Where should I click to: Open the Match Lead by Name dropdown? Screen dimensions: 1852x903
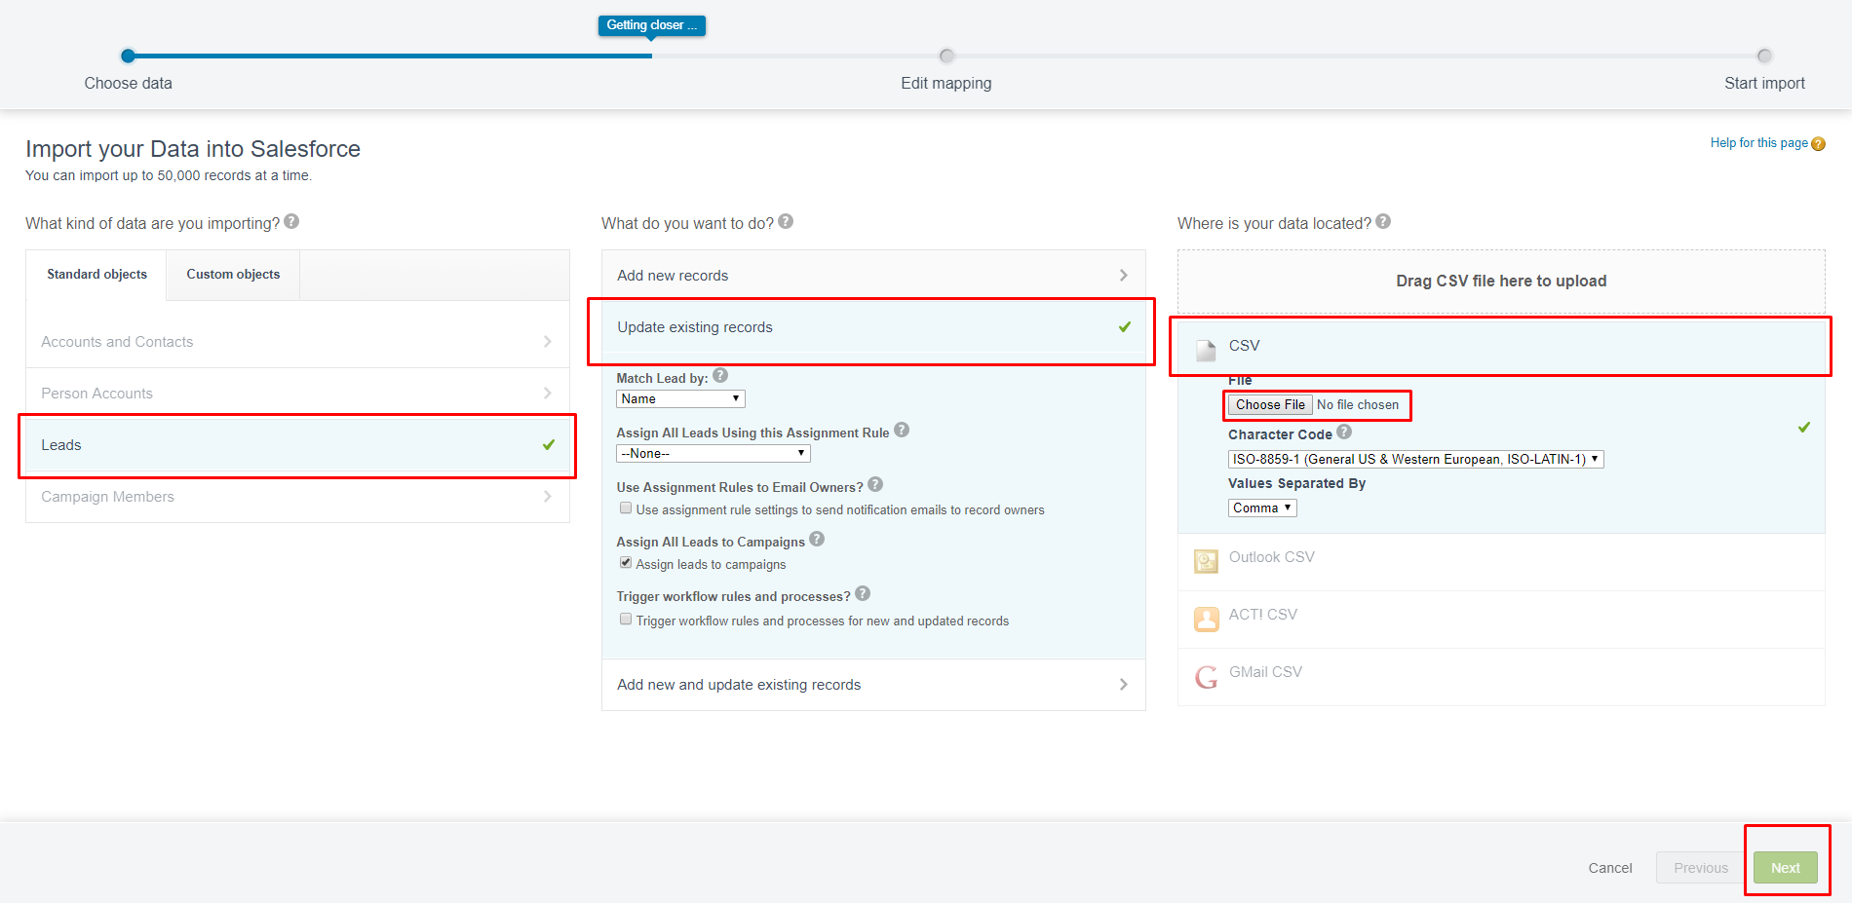(x=680, y=399)
